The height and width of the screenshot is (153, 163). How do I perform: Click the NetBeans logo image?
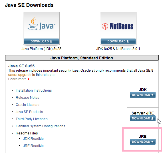click(117, 26)
